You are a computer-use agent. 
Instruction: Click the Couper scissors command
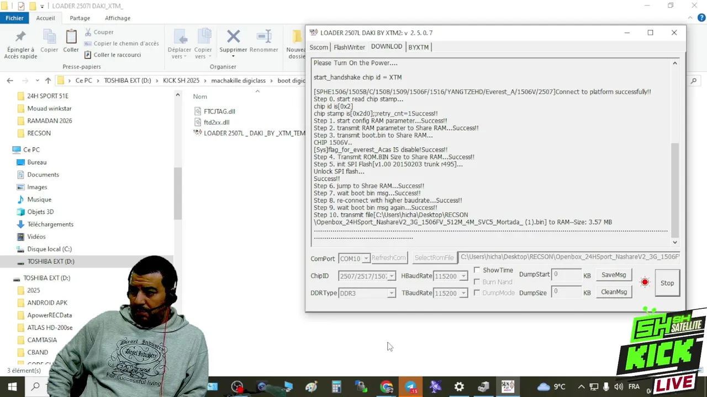99,32
